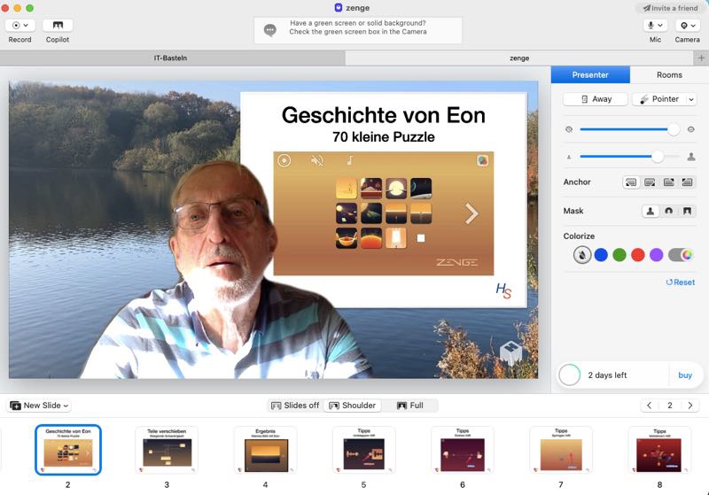Select the first Anchor position icon
The image size is (709, 495).
click(631, 182)
